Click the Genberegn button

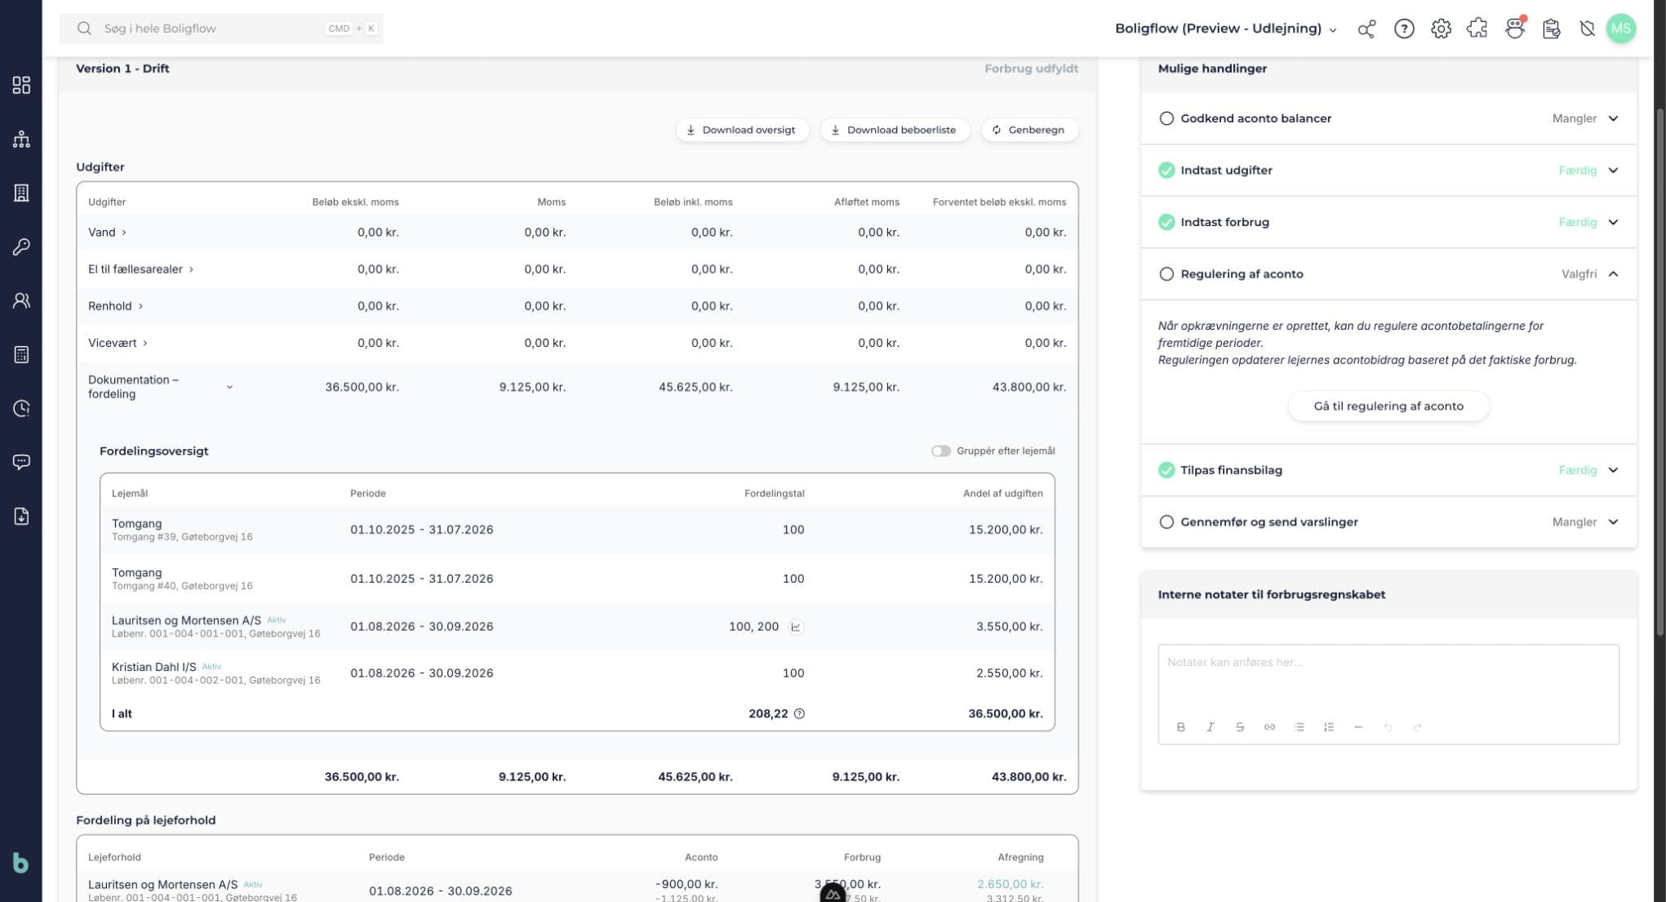1028,130
